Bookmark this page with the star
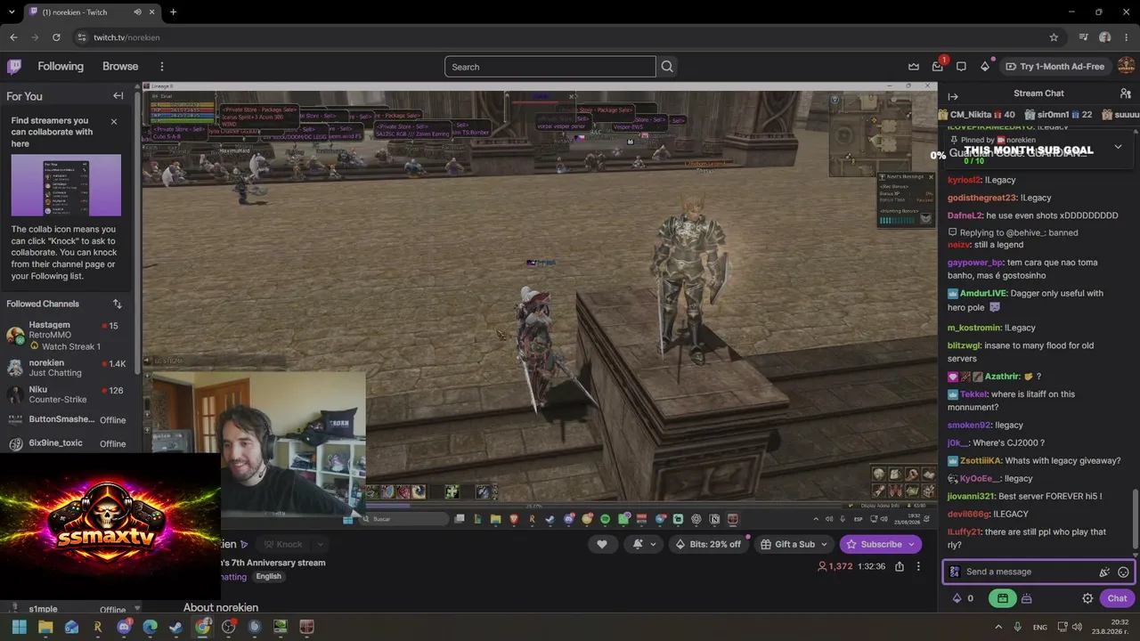1140x641 pixels. 1054,37
